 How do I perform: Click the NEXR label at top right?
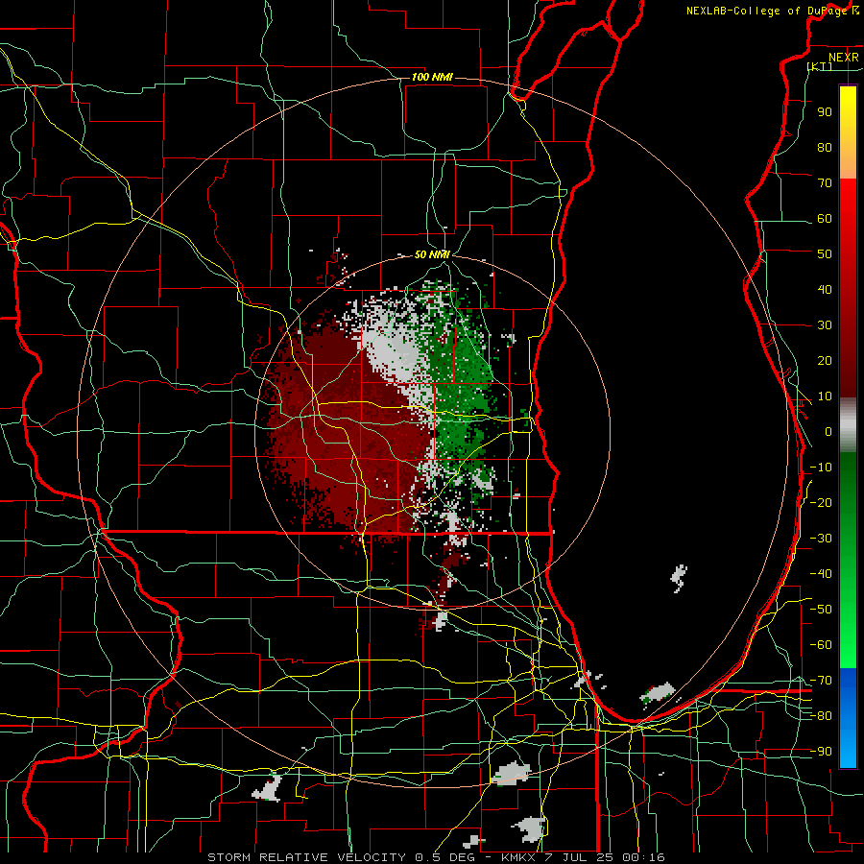(843, 58)
